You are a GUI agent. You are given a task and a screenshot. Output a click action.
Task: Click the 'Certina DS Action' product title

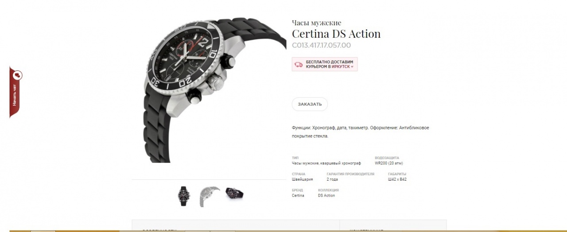(336, 34)
